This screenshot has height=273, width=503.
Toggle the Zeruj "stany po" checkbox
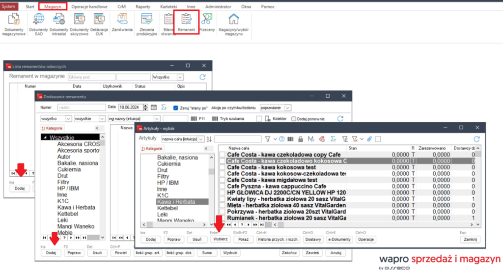(x=176, y=108)
